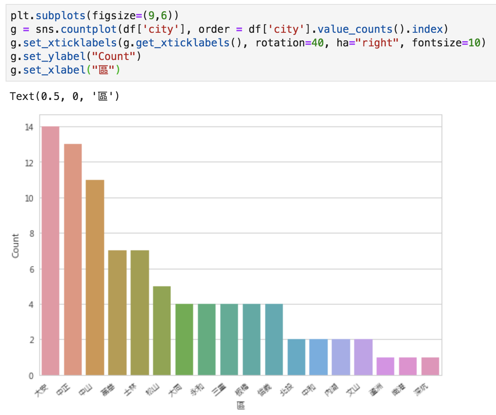Screen dimensions: 496x415
Task: Click the last bar for 深坑
Action: tap(430, 366)
